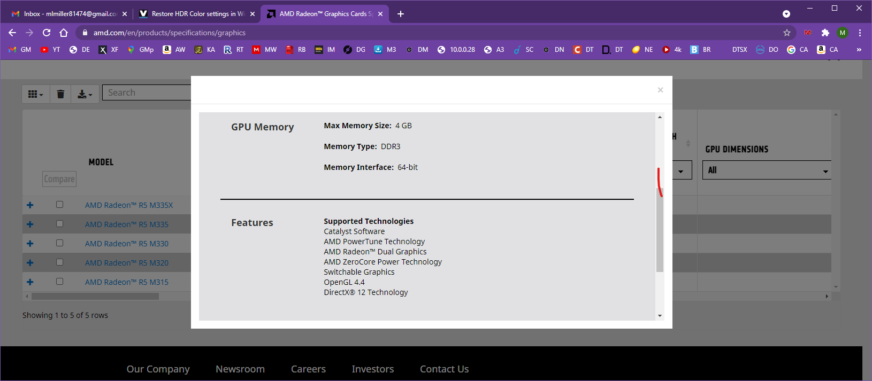Click popup scrollbar up arrow
The image size is (872, 381).
pyautogui.click(x=660, y=117)
